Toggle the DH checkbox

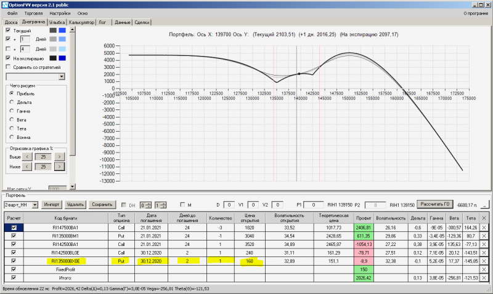click(x=124, y=205)
